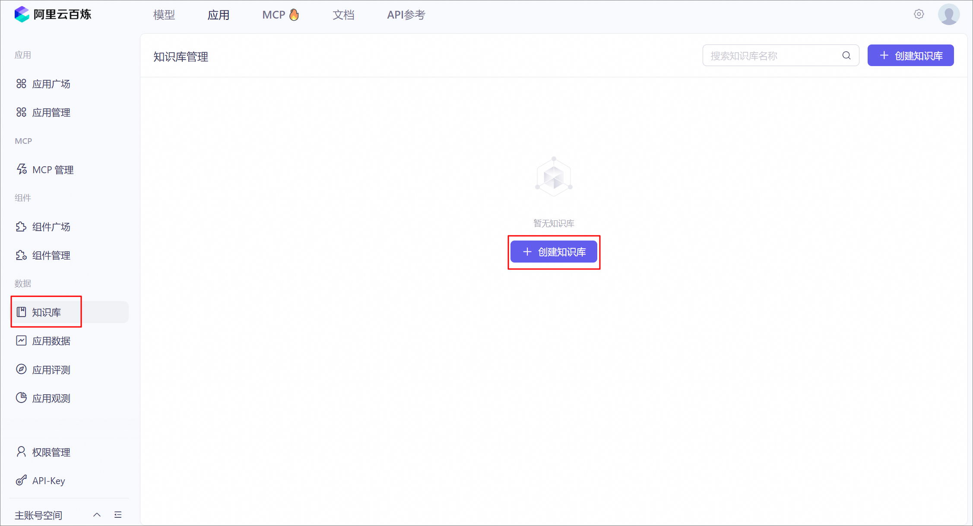The image size is (973, 526).
Task: Expand the 主账号空间 chevron
Action: point(97,515)
